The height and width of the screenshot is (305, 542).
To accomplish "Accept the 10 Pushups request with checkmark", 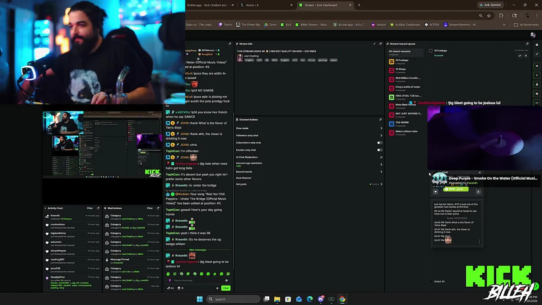I will tap(520, 55).
